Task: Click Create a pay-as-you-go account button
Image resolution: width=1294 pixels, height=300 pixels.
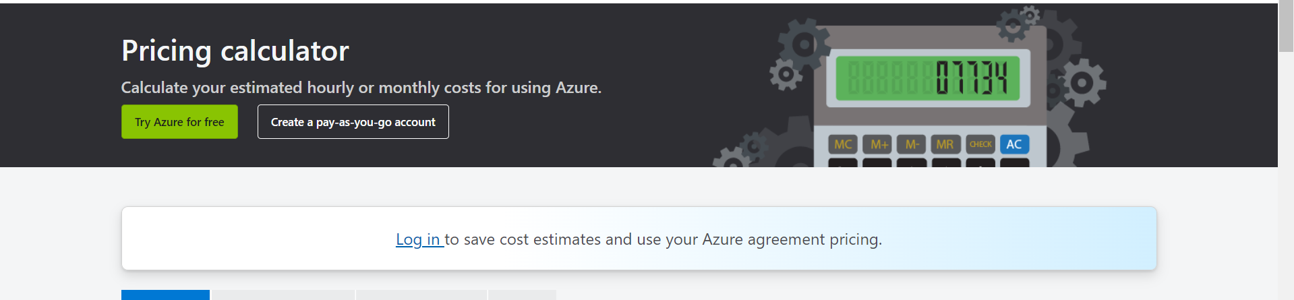Action: [x=353, y=122]
